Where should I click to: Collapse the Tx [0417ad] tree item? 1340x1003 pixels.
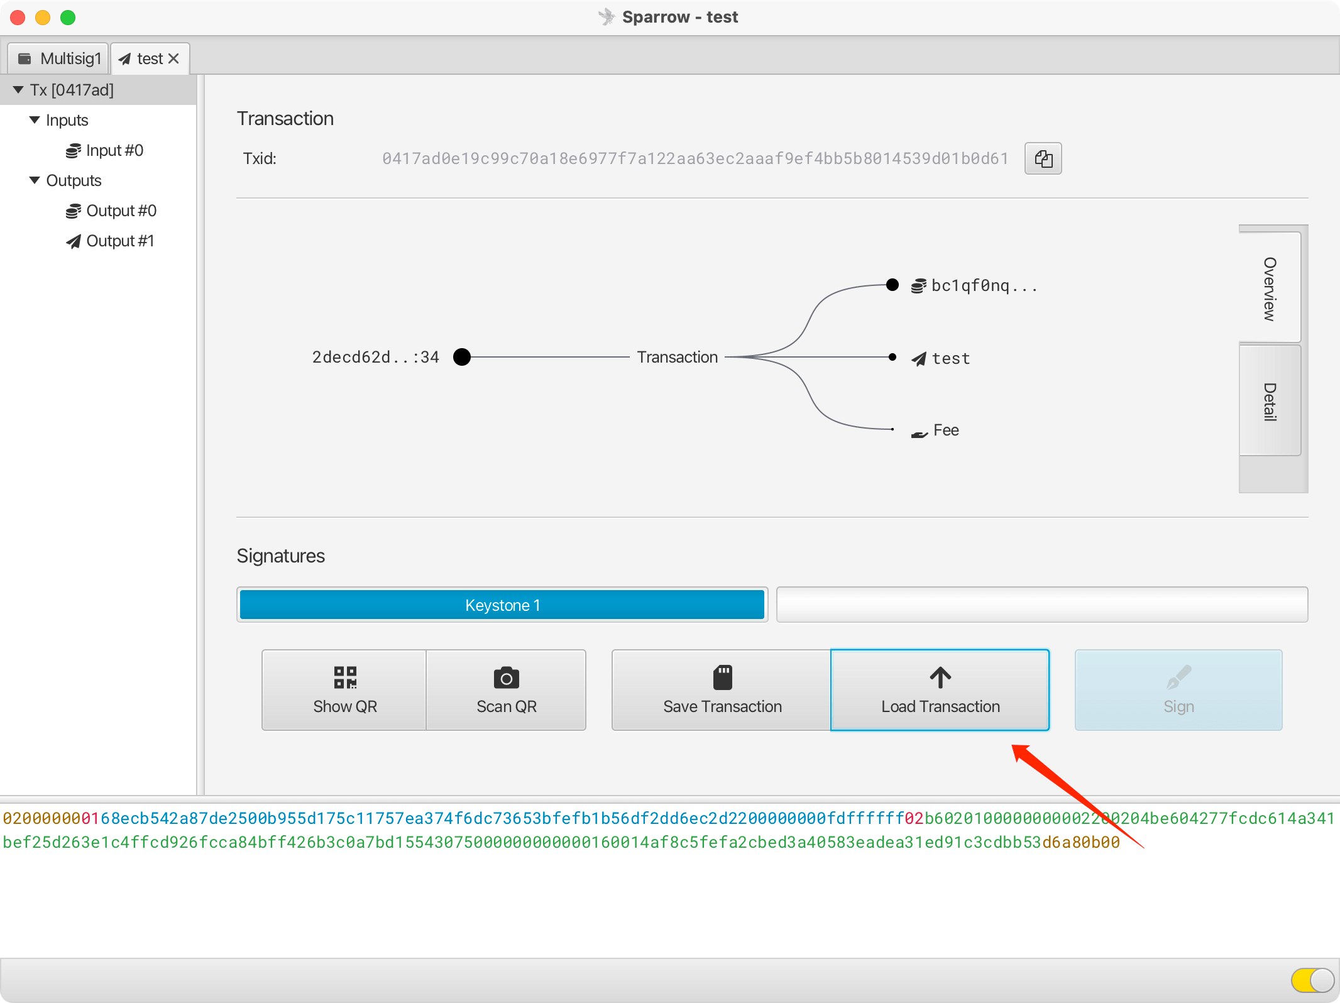[x=18, y=89]
